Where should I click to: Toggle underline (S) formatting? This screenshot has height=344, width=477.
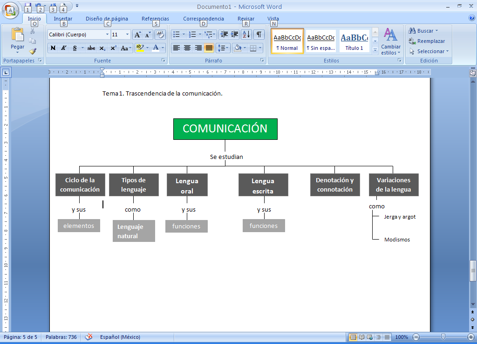coord(75,48)
